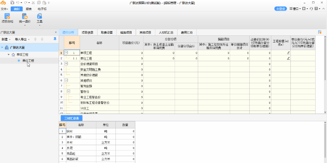The image size is (327, 163).
Task: Collapse 广联达大厦 tree node
Action: [x=3, y=48]
